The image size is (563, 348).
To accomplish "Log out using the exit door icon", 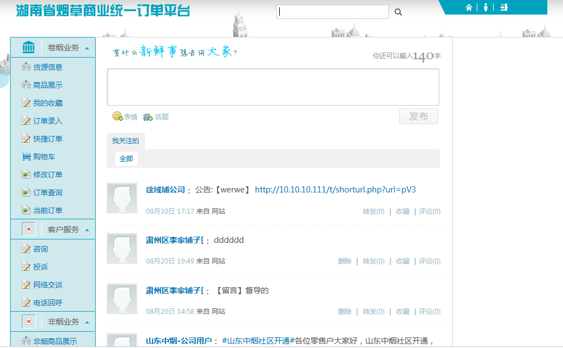I will point(503,7).
